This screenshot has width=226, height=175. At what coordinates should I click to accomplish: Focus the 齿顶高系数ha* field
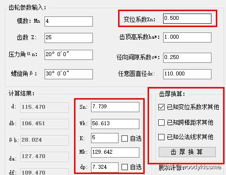[x=187, y=37]
